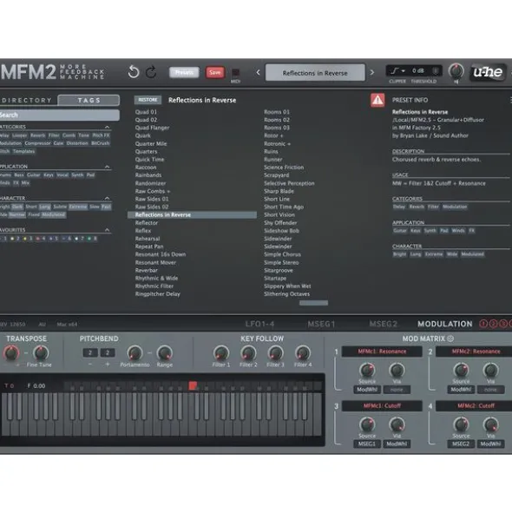The width and height of the screenshot is (512, 513).
Task: Open the LFO1-4 tab
Action: pyautogui.click(x=259, y=324)
